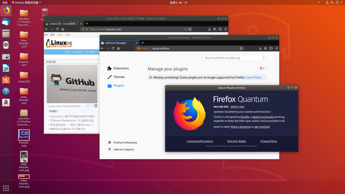Click the magnifier in the add-ons search box
The image size is (345, 194).
(264, 58)
